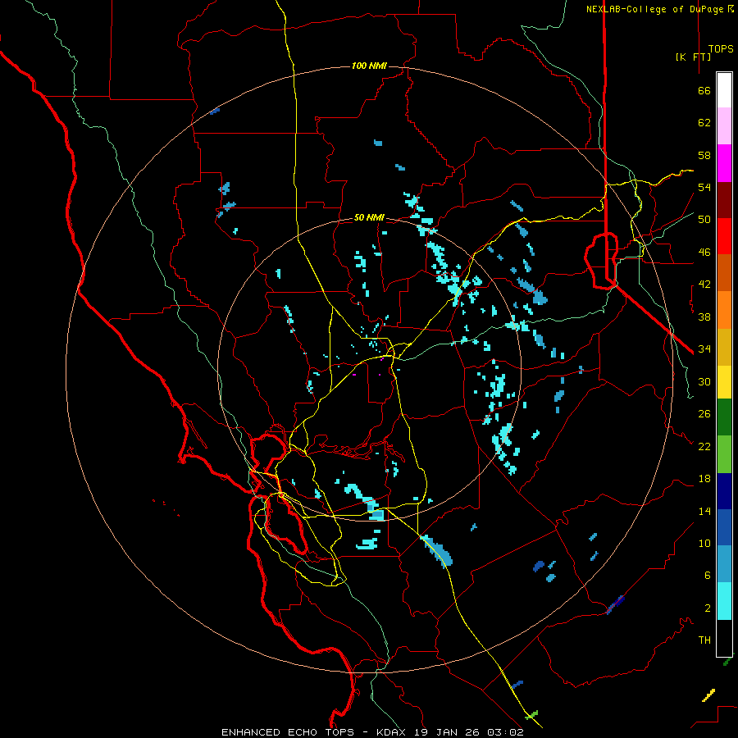Click the dark orange legend swatch
This screenshot has width=738, height=738.
coord(724,273)
